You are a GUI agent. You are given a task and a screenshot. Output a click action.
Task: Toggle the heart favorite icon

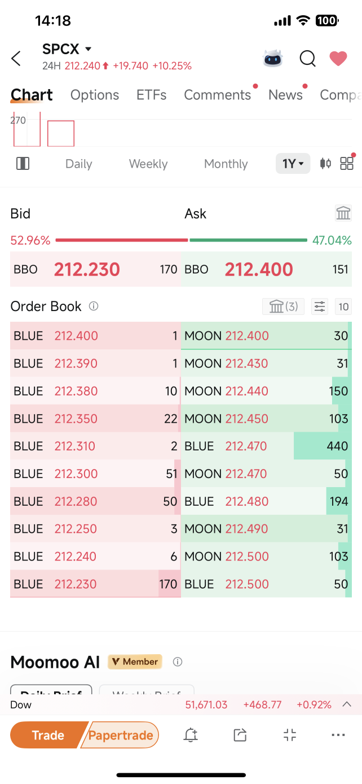[338, 58]
